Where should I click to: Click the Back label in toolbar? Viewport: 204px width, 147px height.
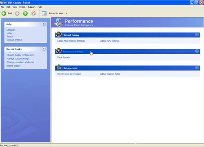pos(10,13)
